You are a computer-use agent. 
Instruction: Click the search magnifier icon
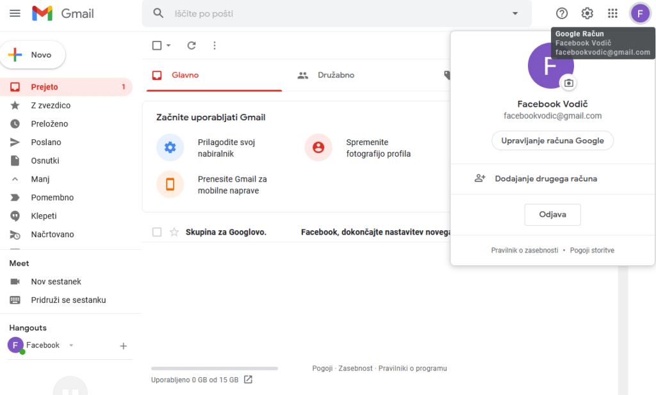pyautogui.click(x=158, y=13)
